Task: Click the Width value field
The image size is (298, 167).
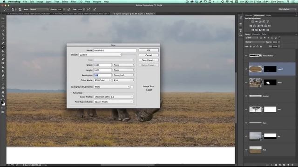Action: point(102,65)
